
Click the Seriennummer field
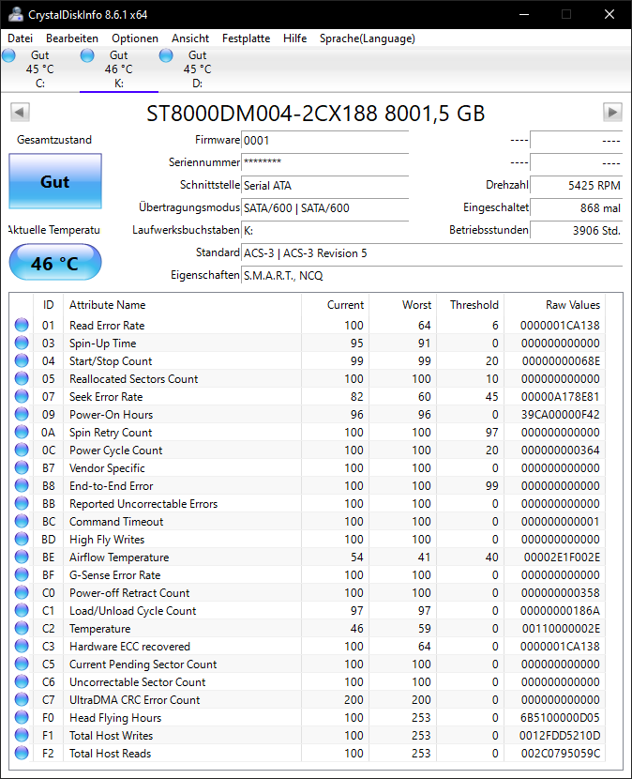324,162
